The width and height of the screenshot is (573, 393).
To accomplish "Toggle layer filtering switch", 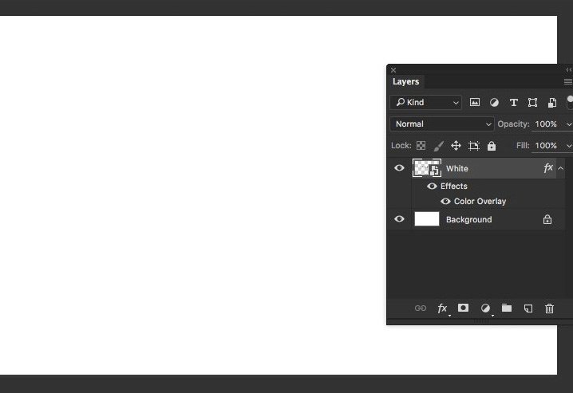I will click(570, 103).
